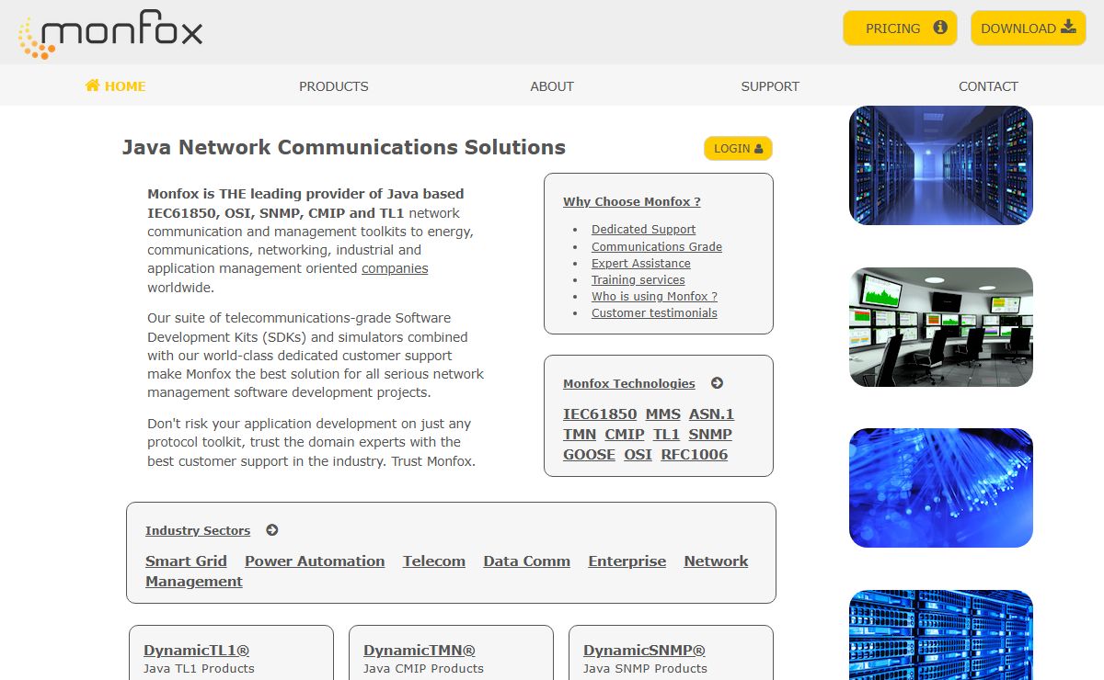Viewport: 1104px width, 680px height.
Task: Open the GOOSE technology link
Action: pyautogui.click(x=589, y=455)
